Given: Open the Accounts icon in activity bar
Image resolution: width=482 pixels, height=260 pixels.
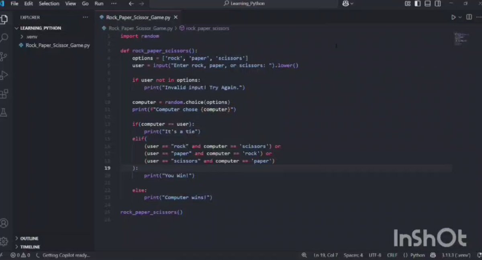Looking at the screenshot, I should click(4, 223).
